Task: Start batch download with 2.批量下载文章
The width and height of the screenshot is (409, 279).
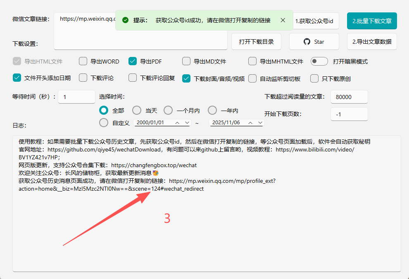Action: 371,21
